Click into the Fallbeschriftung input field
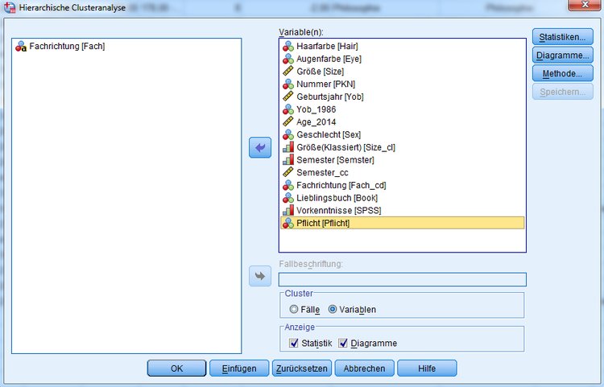Viewport: 604px width, 387px height. click(x=402, y=280)
